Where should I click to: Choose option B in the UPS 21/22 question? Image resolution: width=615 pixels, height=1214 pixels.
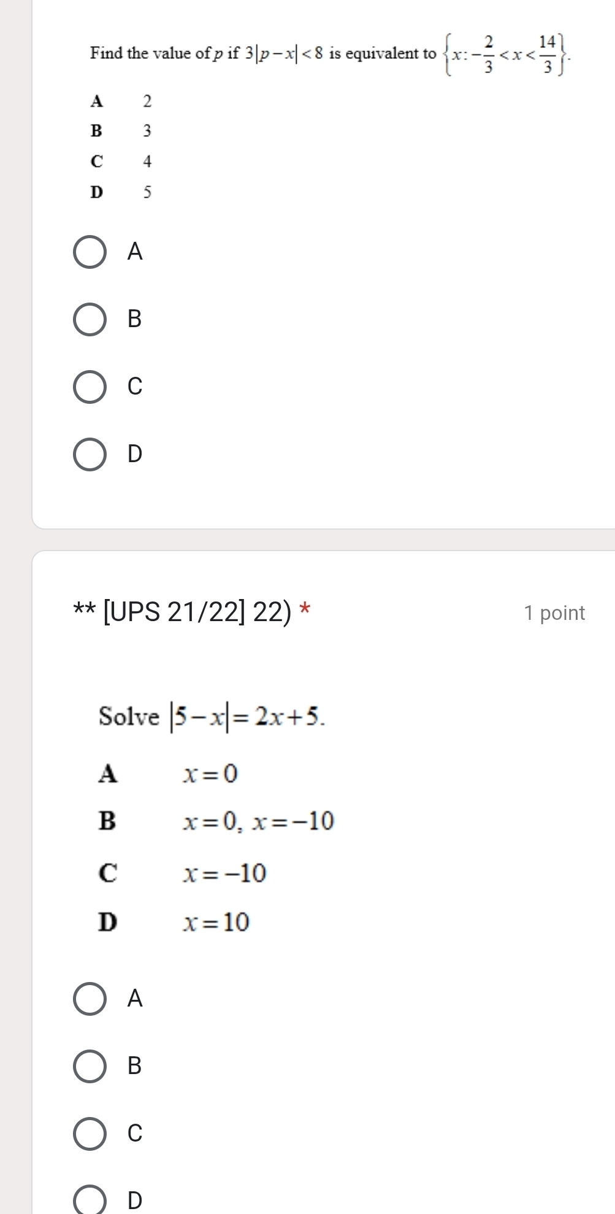tap(91, 1066)
